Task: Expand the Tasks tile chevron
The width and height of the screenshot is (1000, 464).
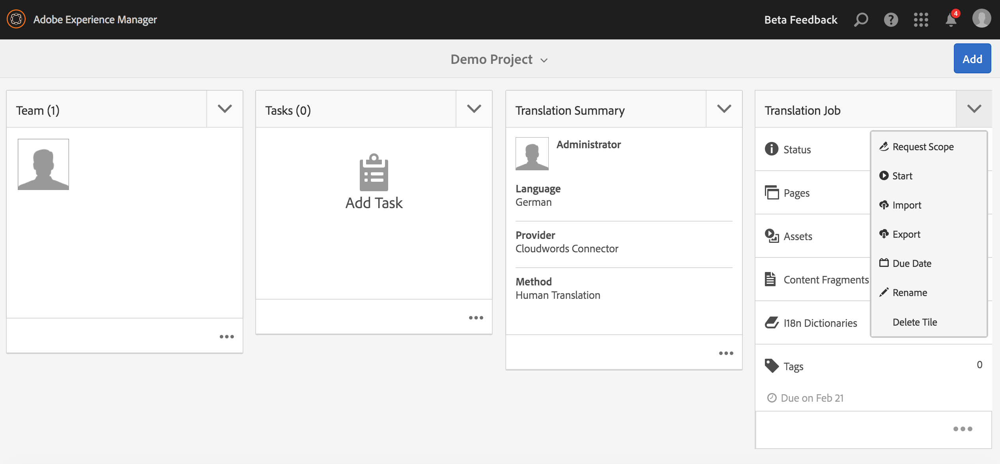Action: tap(474, 109)
